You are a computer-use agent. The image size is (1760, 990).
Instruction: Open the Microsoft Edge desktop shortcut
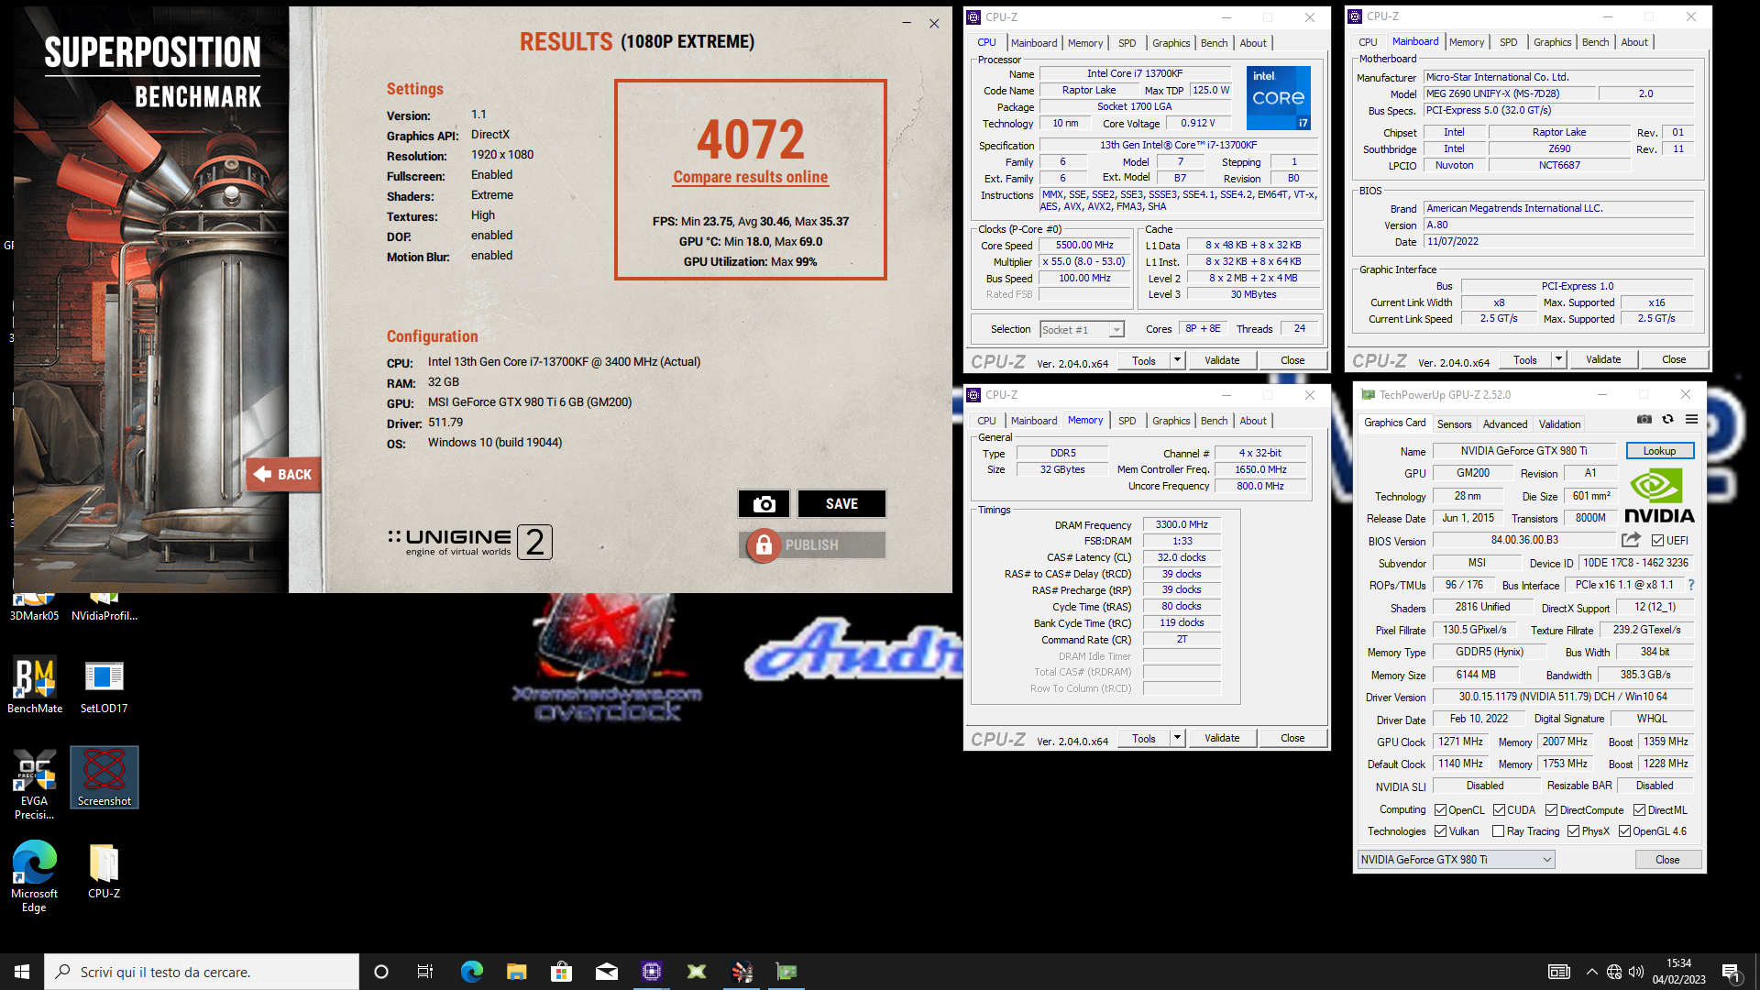click(x=35, y=877)
